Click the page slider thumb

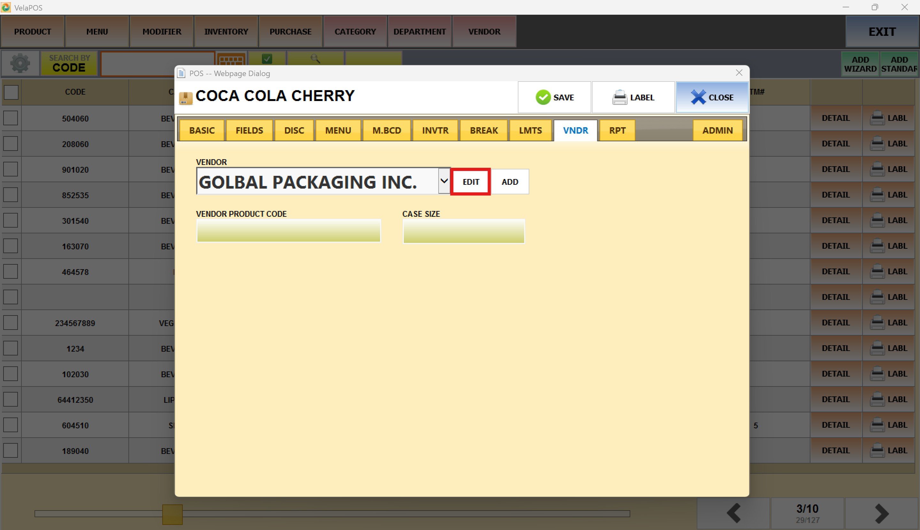point(172,514)
